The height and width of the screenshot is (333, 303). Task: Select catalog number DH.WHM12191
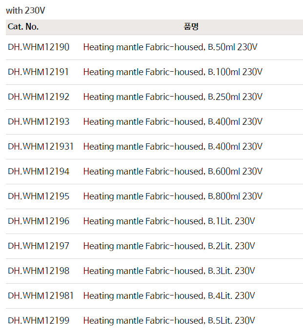click(x=39, y=72)
